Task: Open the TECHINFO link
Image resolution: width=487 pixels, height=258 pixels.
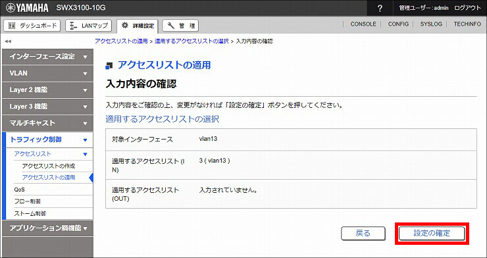Action: [x=467, y=24]
